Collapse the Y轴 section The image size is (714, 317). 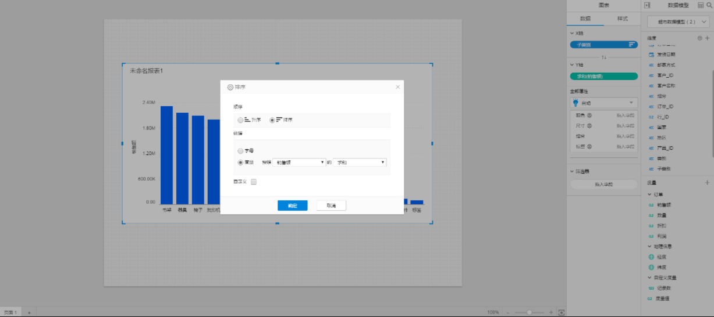572,65
